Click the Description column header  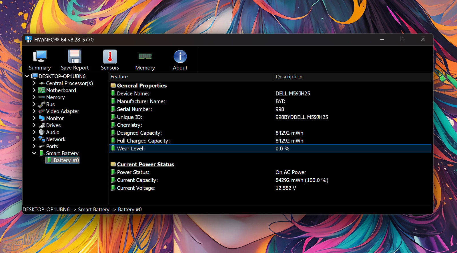[x=353, y=77]
